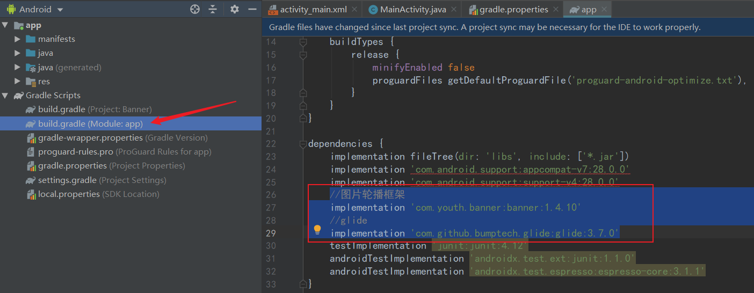The height and width of the screenshot is (293, 754).
Task: Close the app editor tab
Action: (x=604, y=9)
